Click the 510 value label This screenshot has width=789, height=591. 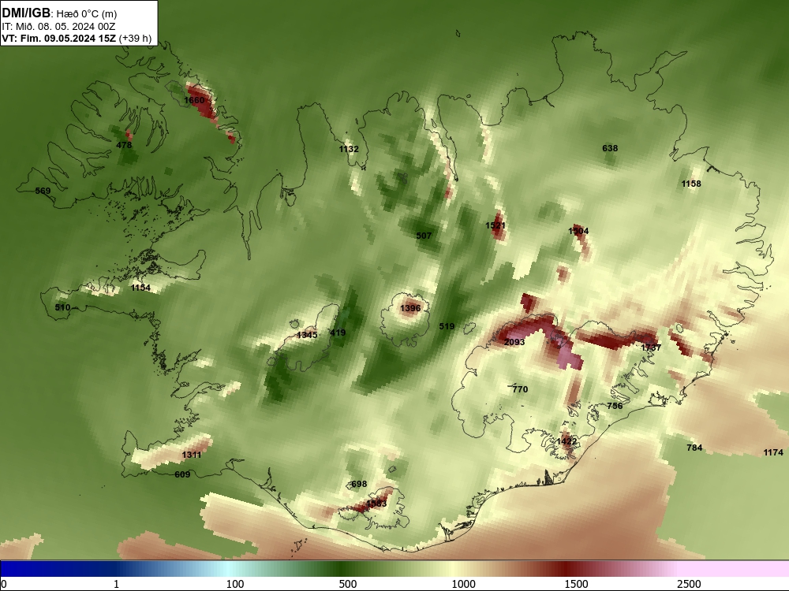(62, 307)
